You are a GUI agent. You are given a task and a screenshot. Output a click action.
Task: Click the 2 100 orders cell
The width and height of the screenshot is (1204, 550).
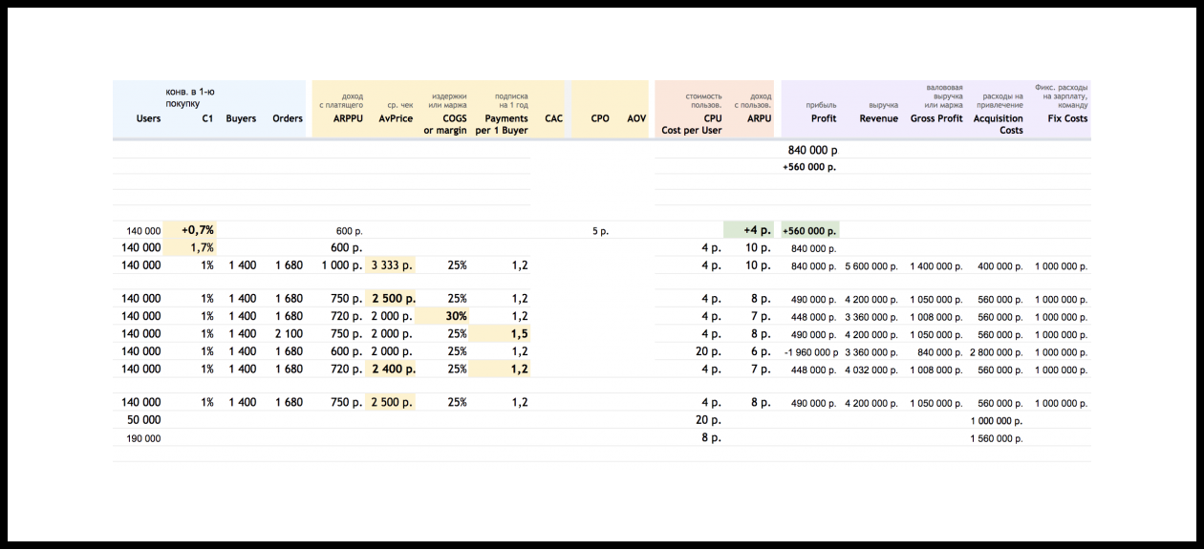[x=288, y=334]
